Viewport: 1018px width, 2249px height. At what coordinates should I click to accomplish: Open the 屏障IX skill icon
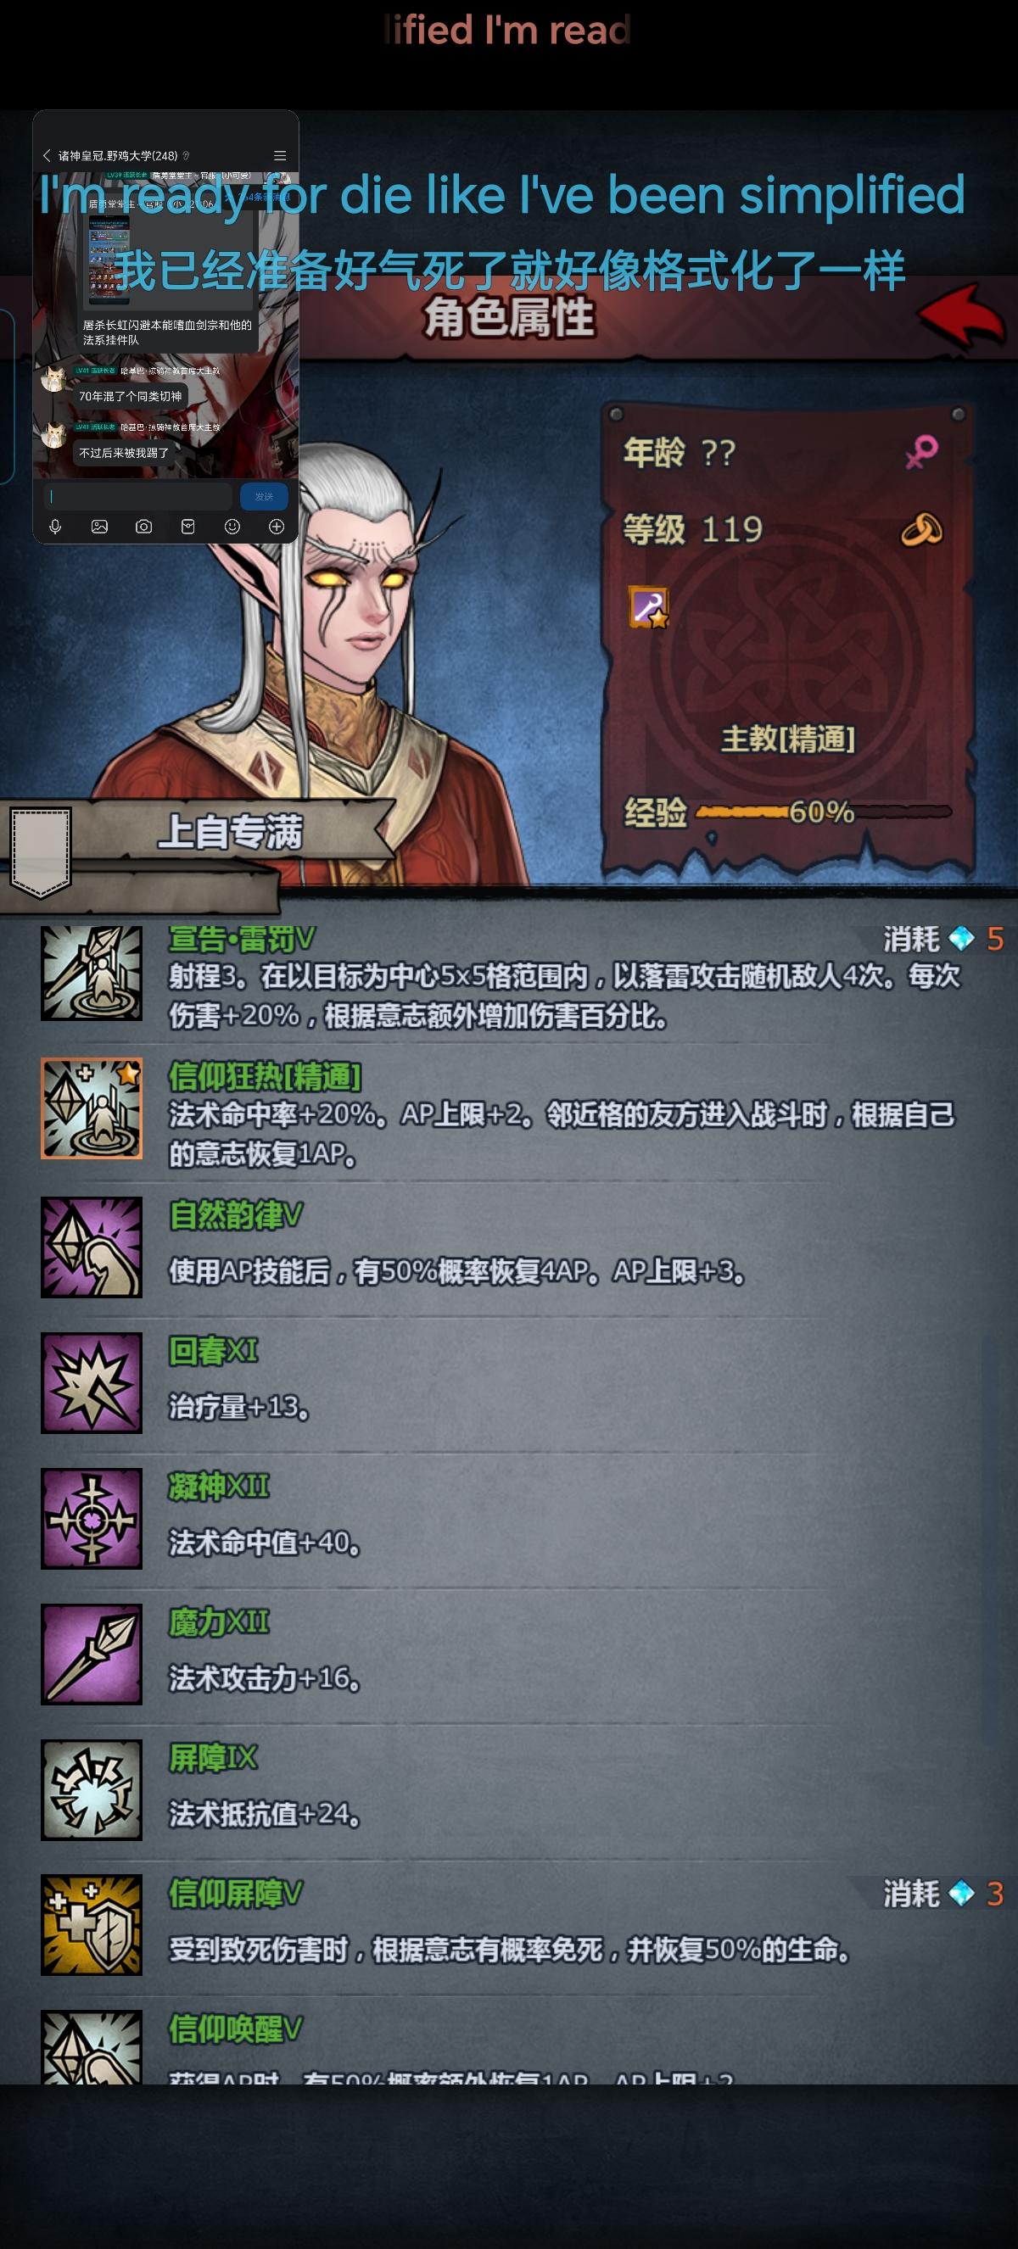[92, 1789]
